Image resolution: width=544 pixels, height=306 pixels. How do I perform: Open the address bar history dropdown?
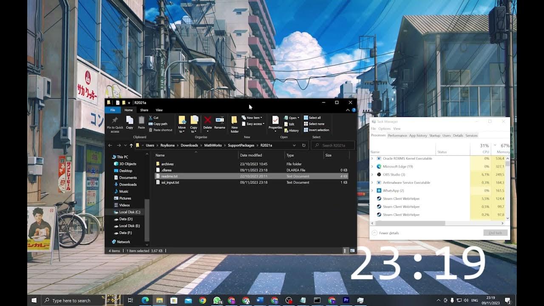point(294,145)
